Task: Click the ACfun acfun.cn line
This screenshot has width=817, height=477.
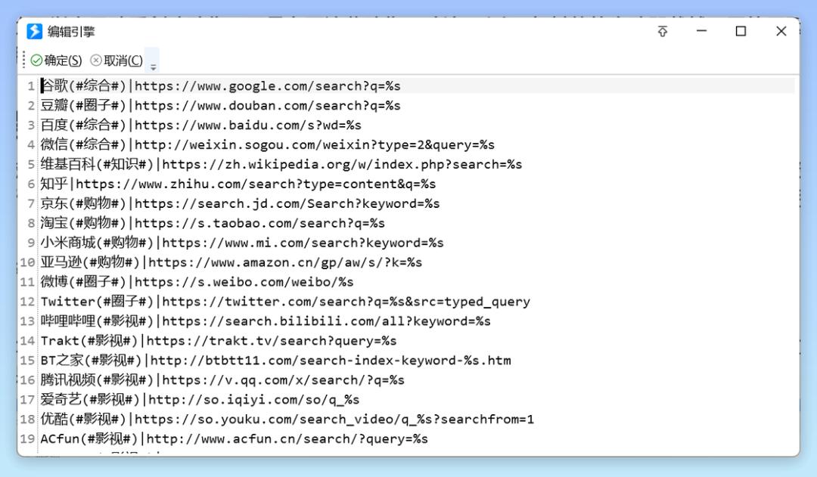Action: click(x=235, y=438)
